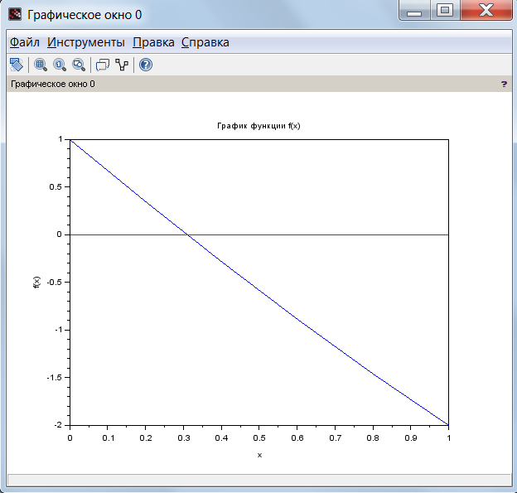Open the Файл menu
517x493 pixels.
25,42
